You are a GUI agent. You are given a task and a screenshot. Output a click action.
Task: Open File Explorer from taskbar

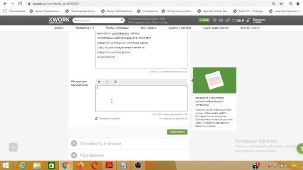[37, 165]
